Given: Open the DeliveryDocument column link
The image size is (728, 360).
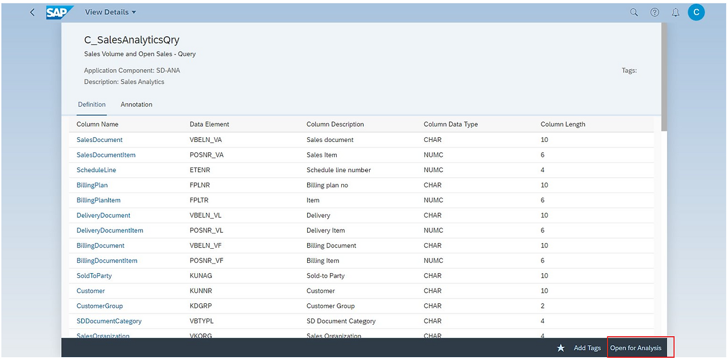Looking at the screenshot, I should tap(103, 215).
